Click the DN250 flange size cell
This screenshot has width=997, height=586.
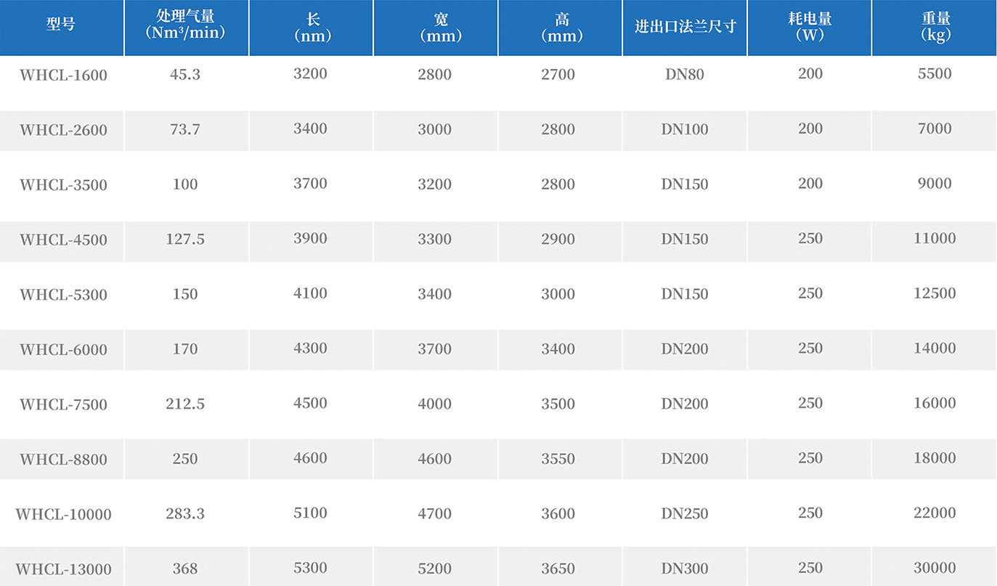coord(685,514)
